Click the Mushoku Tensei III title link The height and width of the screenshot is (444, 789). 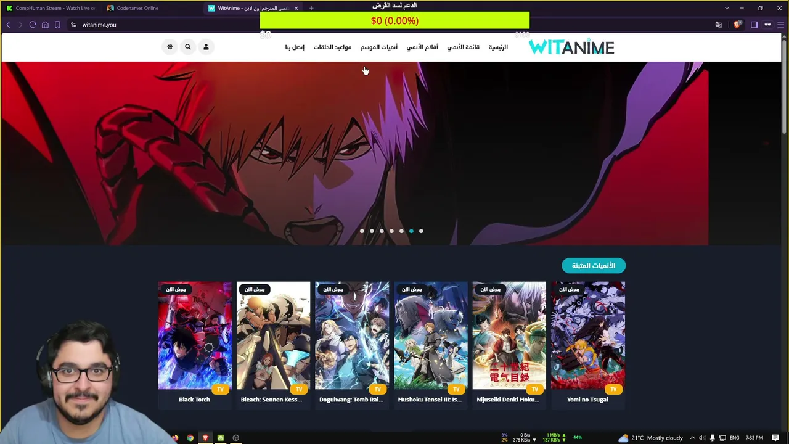pos(430,400)
